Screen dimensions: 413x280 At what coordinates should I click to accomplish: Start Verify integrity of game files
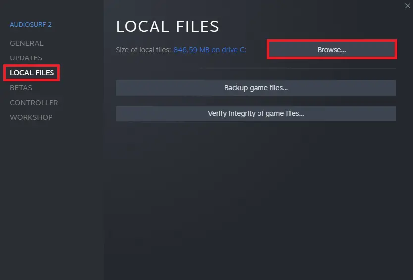(x=256, y=113)
